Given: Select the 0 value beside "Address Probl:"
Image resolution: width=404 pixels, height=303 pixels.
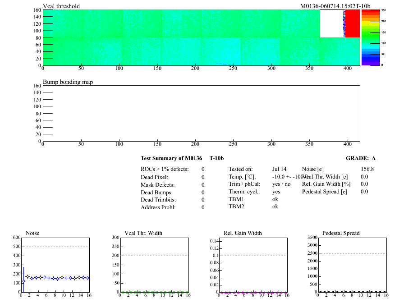Looking at the screenshot, I should (203, 207).
